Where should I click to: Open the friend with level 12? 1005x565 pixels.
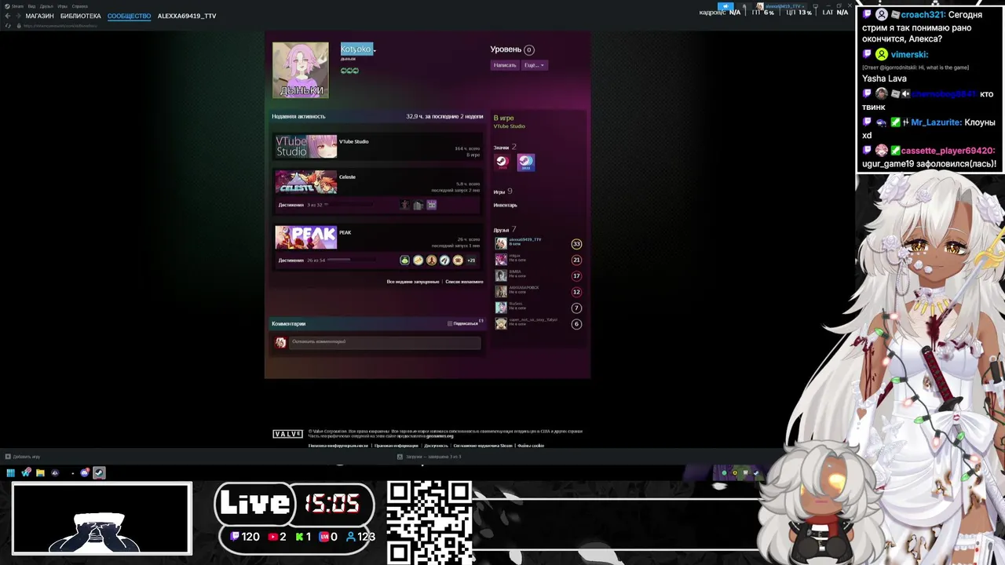point(539,292)
